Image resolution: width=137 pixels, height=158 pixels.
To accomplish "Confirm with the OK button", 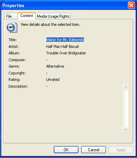I will point(66,150).
